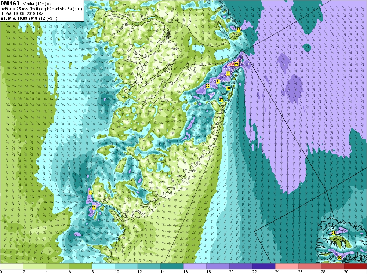Click the legend tick label 6

(70, 272)
